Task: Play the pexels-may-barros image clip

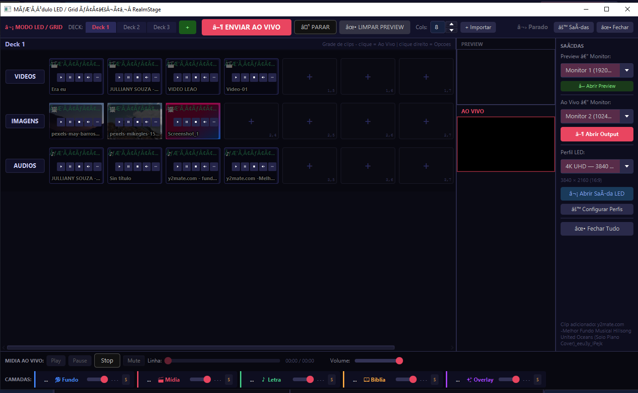Action: point(61,122)
